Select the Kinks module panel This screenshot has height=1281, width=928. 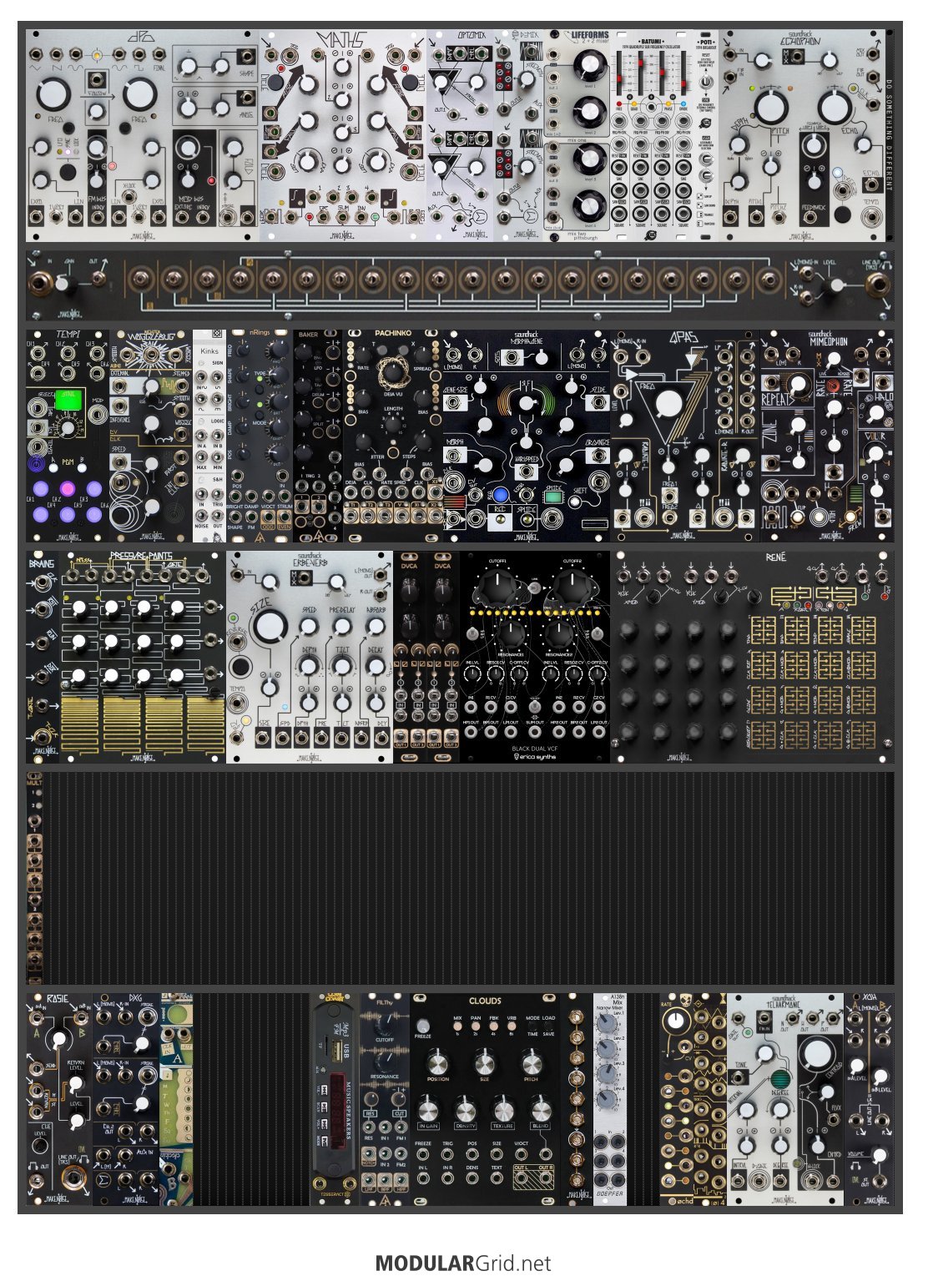[209, 436]
